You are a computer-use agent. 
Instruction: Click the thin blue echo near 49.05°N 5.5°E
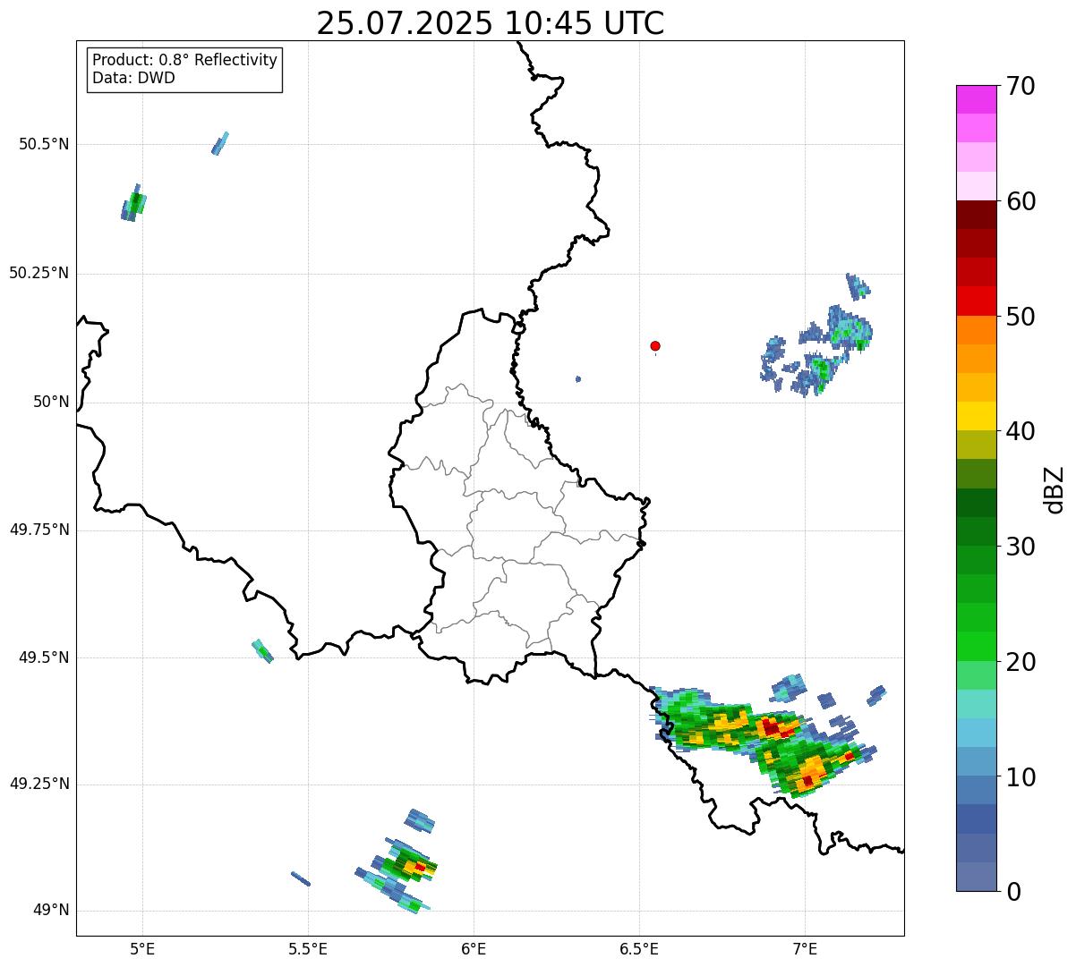pyautogui.click(x=301, y=878)
